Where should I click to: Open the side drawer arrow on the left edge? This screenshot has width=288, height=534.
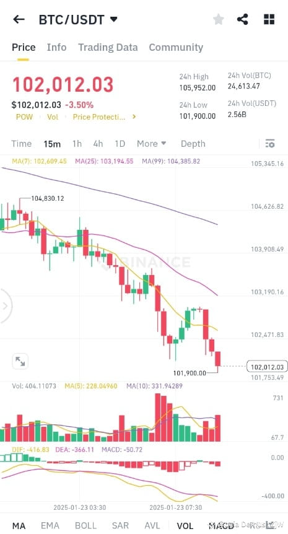(x=5, y=306)
